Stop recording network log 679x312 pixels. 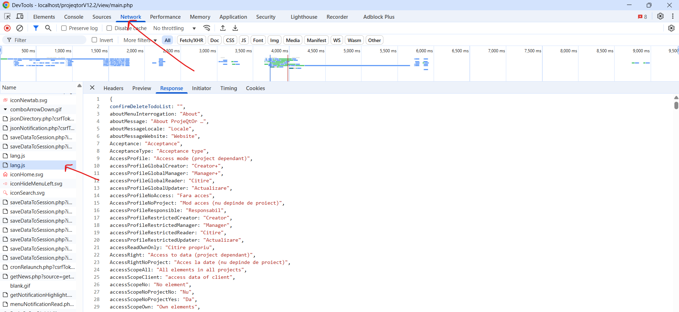coord(7,28)
